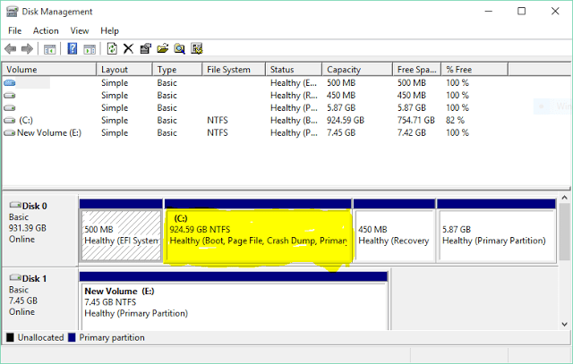
Task: Open the Help menu
Action: coord(109,30)
